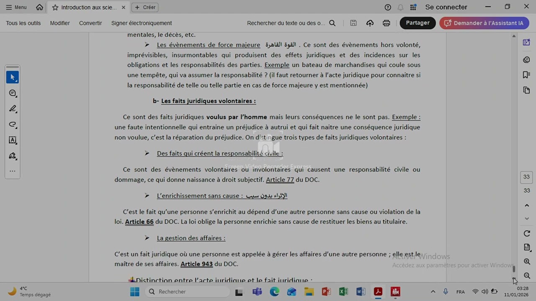The width and height of the screenshot is (536, 301).
Task: Open the Windows Start button
Action: coord(134,292)
